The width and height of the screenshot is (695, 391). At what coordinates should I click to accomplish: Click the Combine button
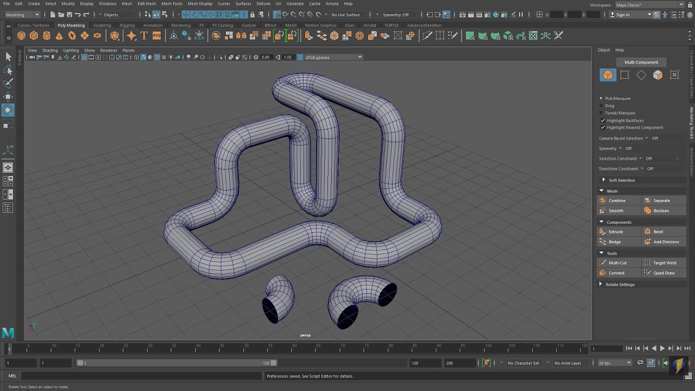[x=619, y=200]
